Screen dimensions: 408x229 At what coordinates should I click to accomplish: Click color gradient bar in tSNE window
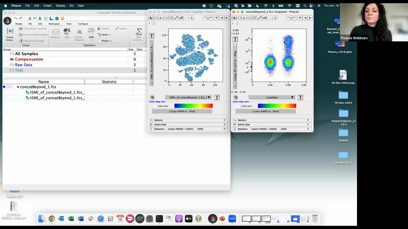pos(193,106)
